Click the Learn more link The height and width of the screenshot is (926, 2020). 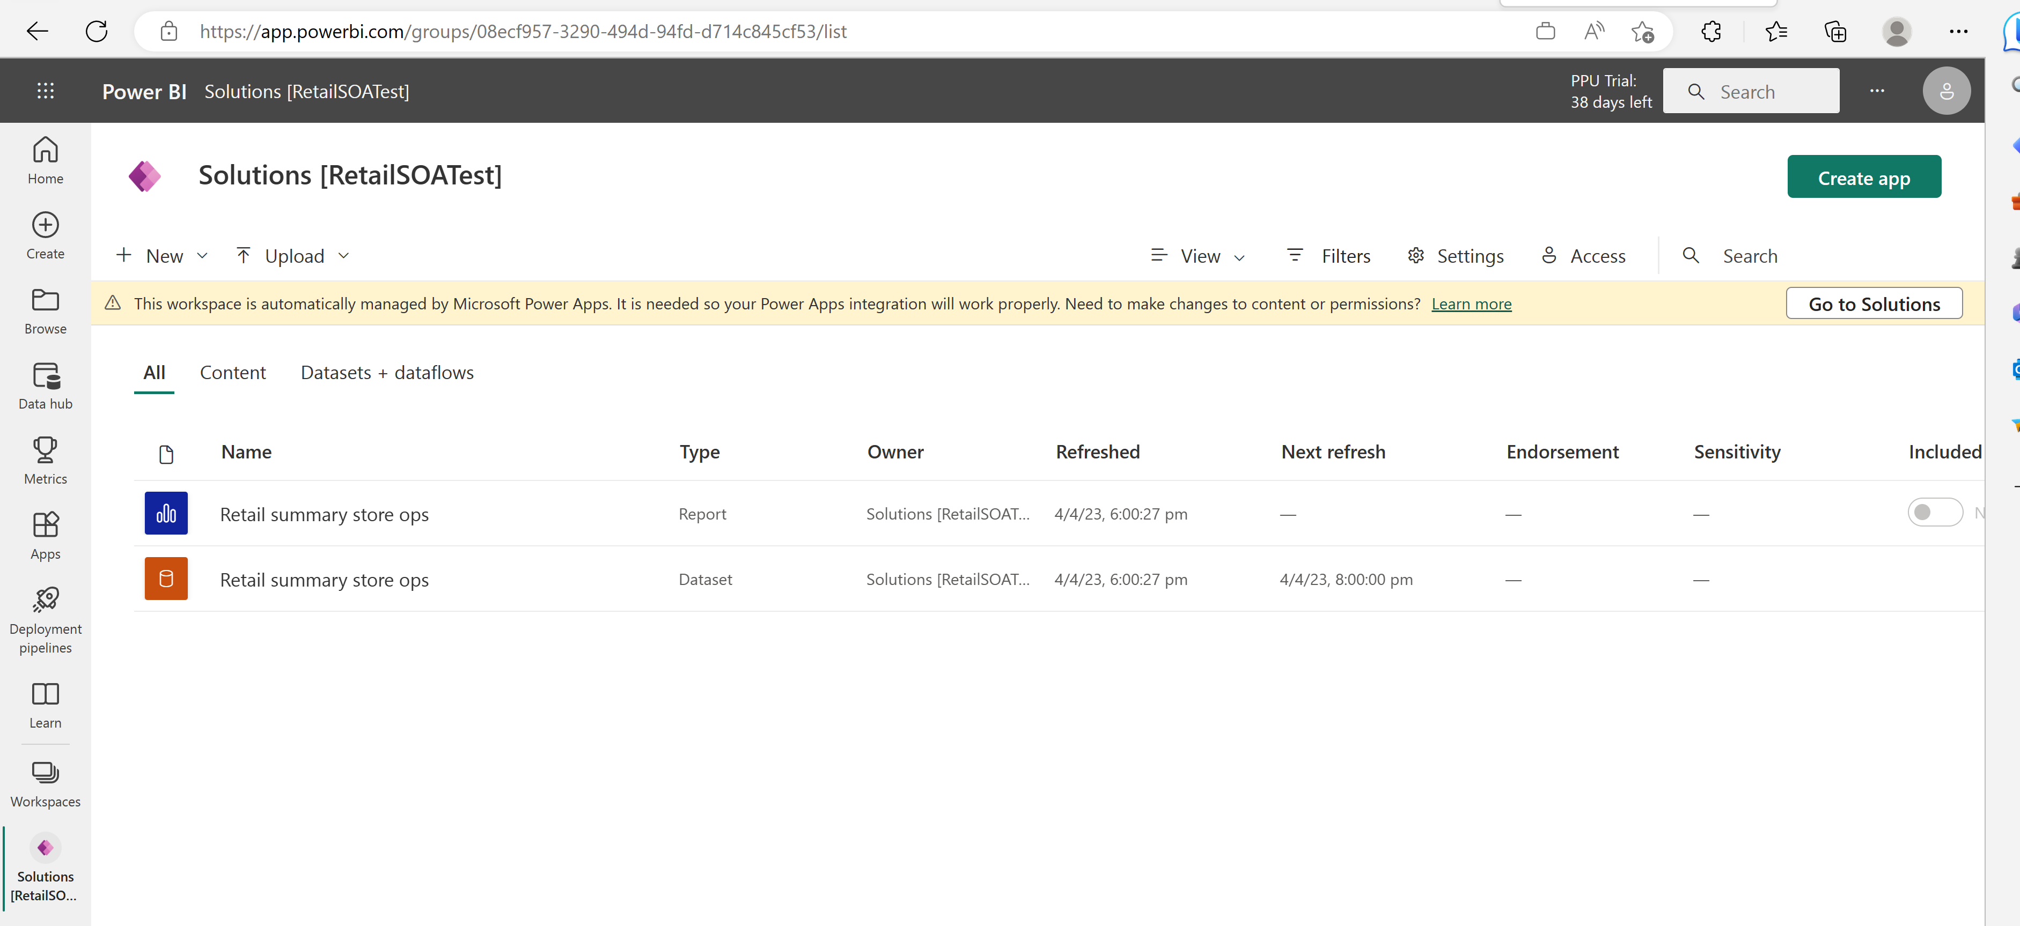click(1470, 301)
